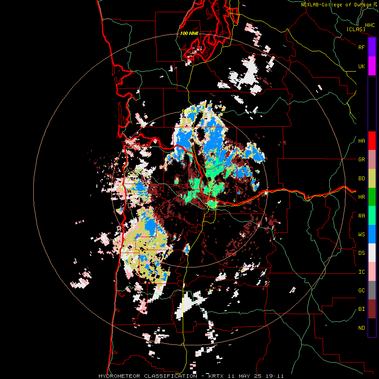Click the purple RF legend color swatch

pyautogui.click(x=372, y=47)
